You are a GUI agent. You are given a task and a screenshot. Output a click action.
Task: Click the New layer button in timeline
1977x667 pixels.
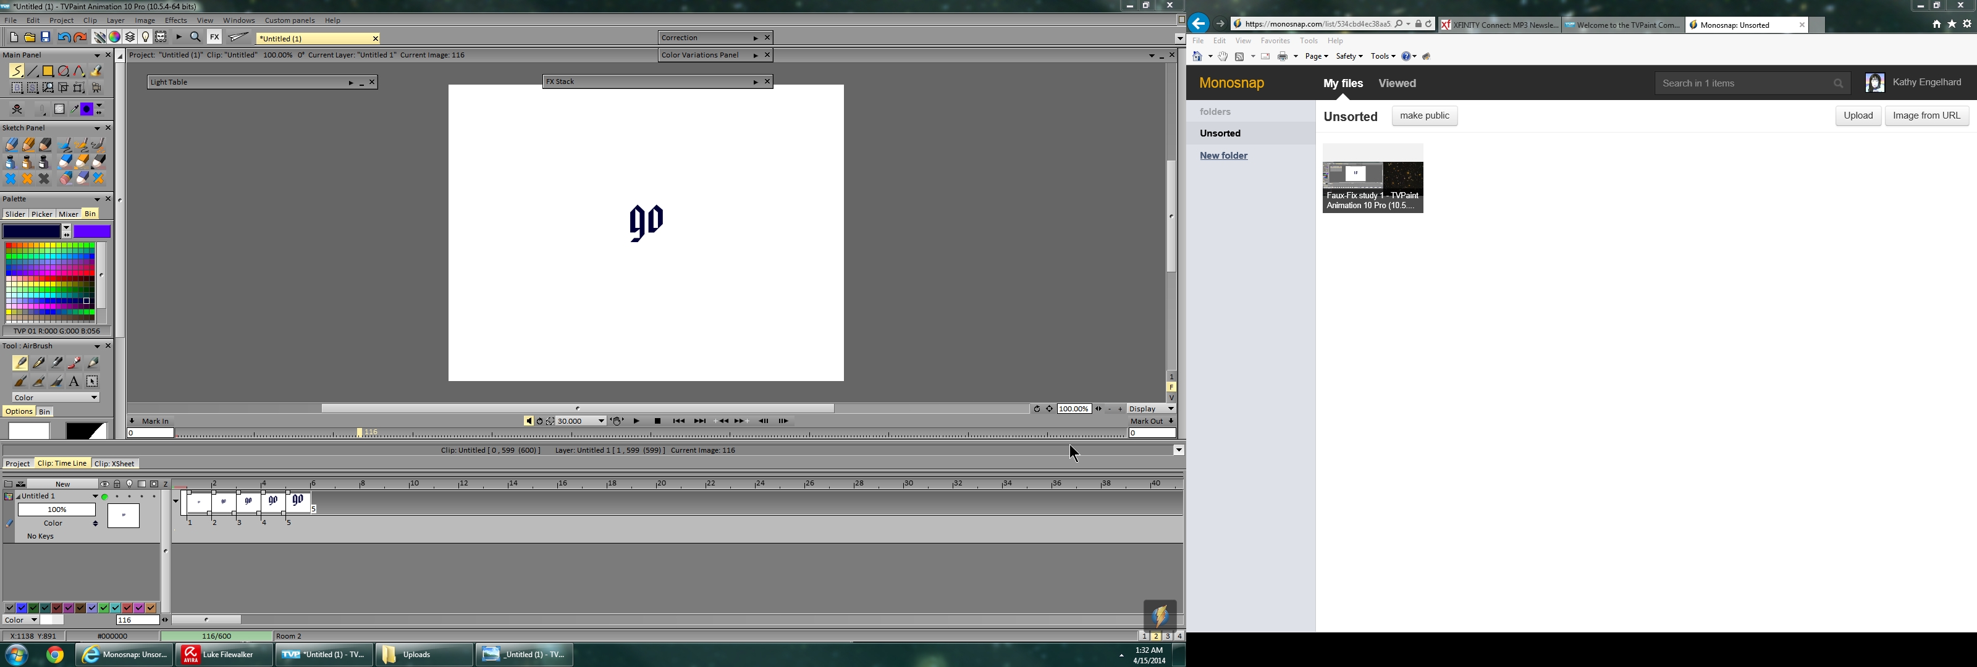63,484
